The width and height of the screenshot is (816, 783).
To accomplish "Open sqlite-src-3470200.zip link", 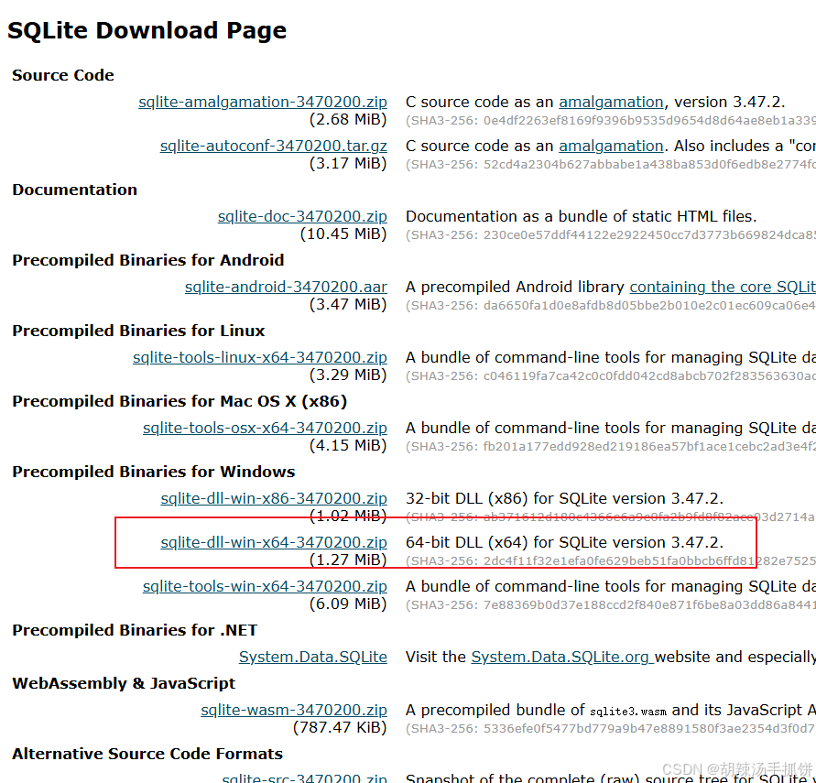I will tap(304, 778).
